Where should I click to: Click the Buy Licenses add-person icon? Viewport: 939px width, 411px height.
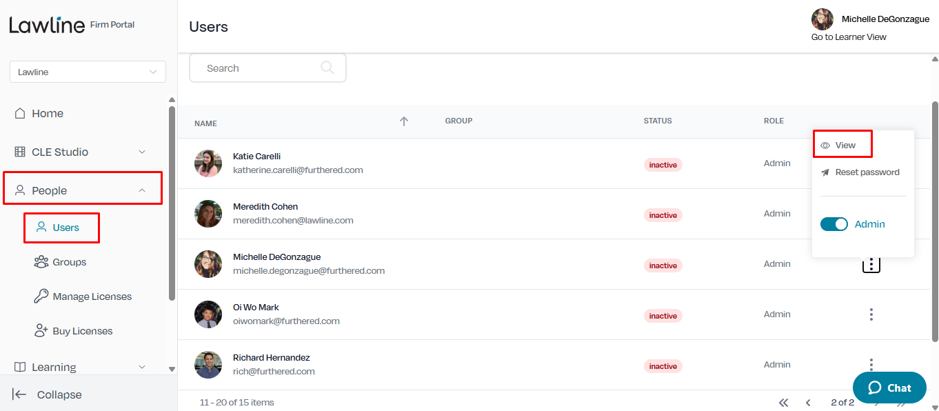(x=41, y=331)
